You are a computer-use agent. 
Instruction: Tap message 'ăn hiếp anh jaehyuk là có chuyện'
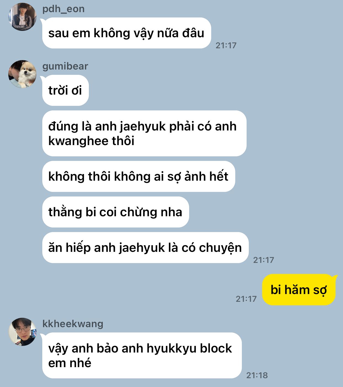click(x=145, y=248)
